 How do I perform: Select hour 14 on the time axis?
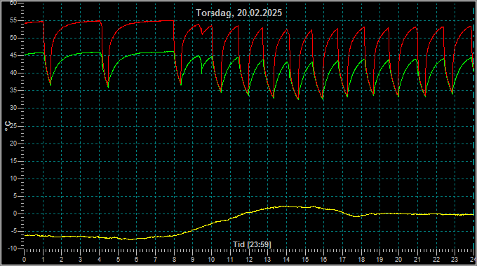(287, 260)
